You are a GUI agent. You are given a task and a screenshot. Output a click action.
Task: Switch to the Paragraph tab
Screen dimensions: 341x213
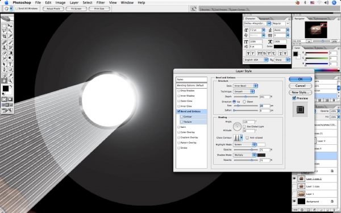264,19
